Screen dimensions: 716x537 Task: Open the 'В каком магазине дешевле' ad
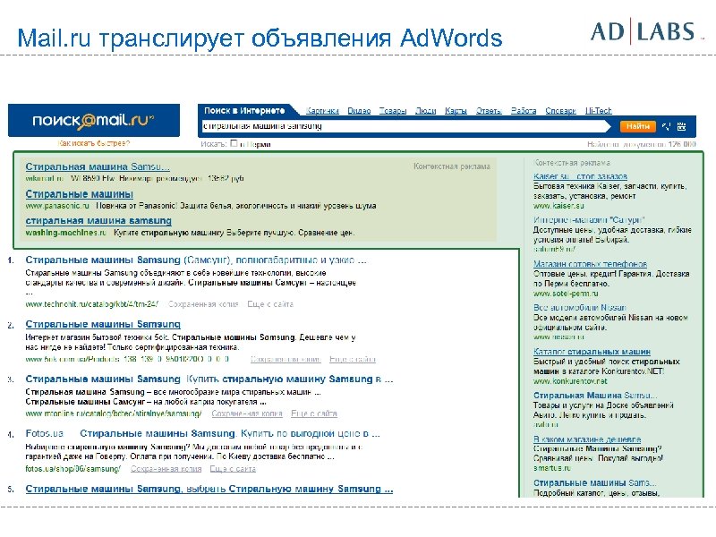click(587, 439)
